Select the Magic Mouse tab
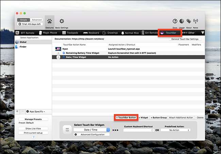The height and width of the screenshot is (154, 221). point(48,33)
